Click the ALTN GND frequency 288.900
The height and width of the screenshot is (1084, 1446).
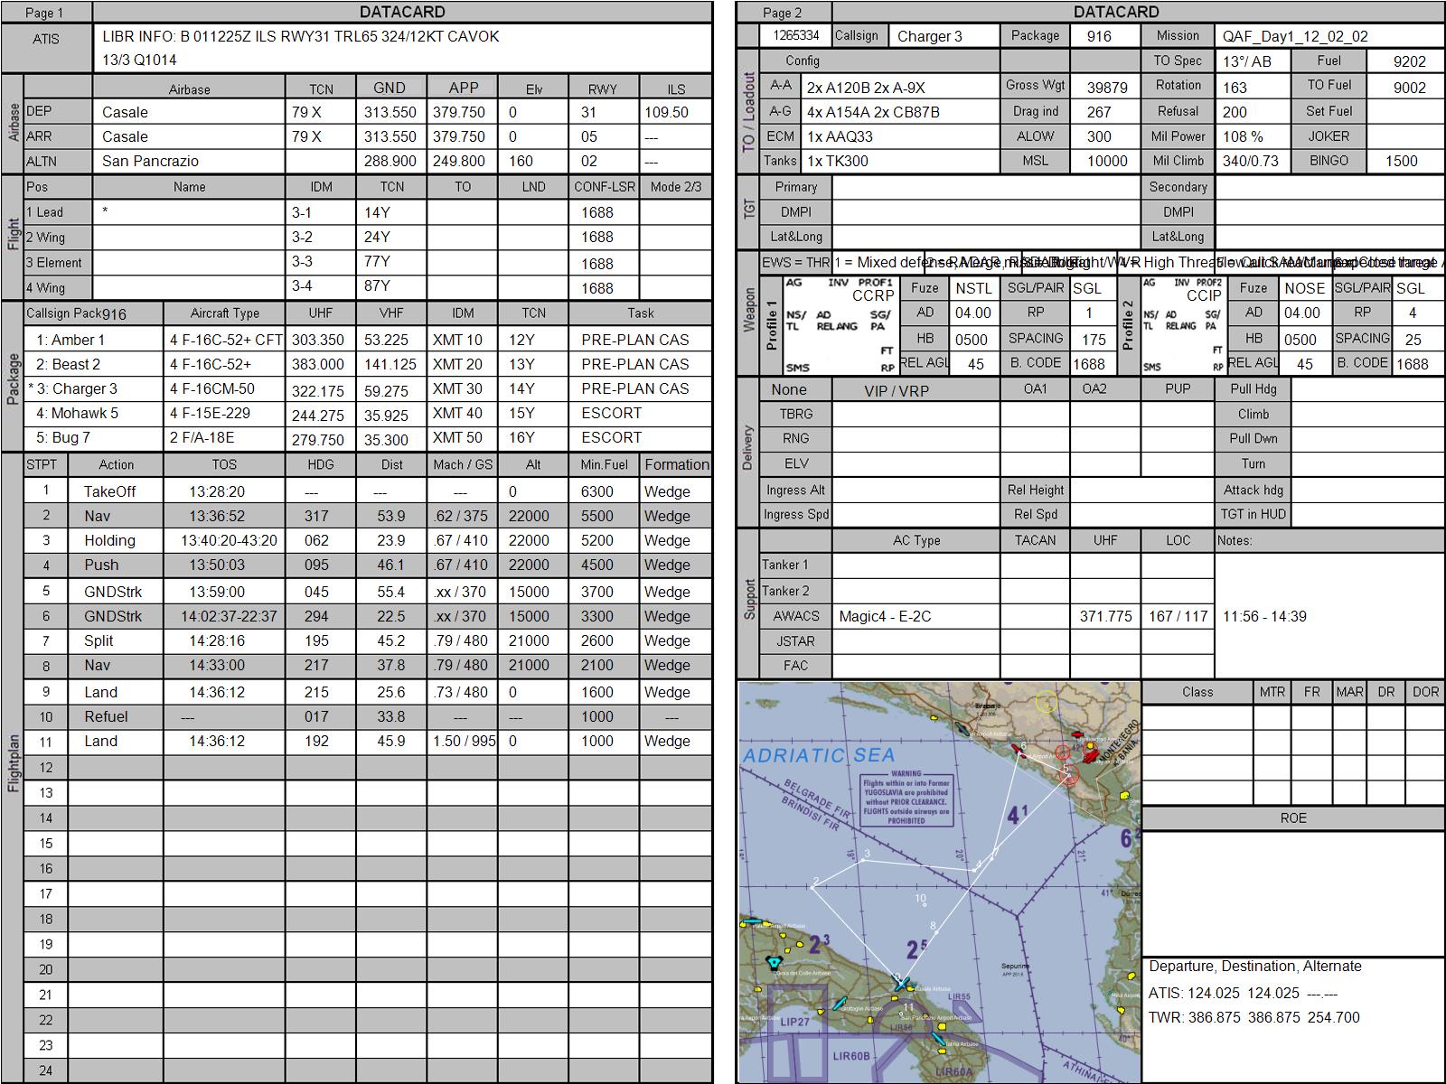point(390,161)
